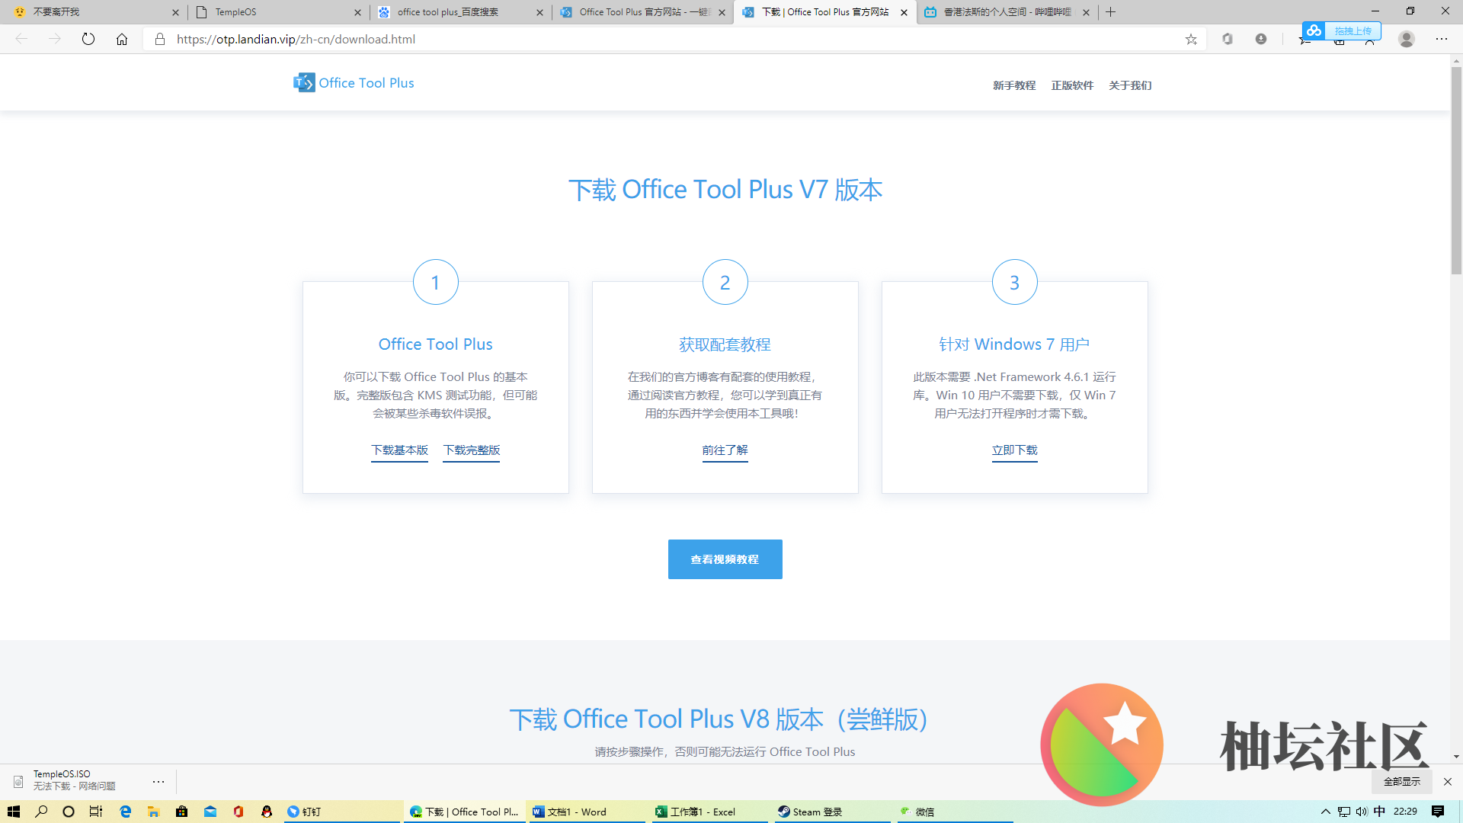Switch to Excel workbook taskbar window
The image size is (1463, 823).
click(x=709, y=812)
